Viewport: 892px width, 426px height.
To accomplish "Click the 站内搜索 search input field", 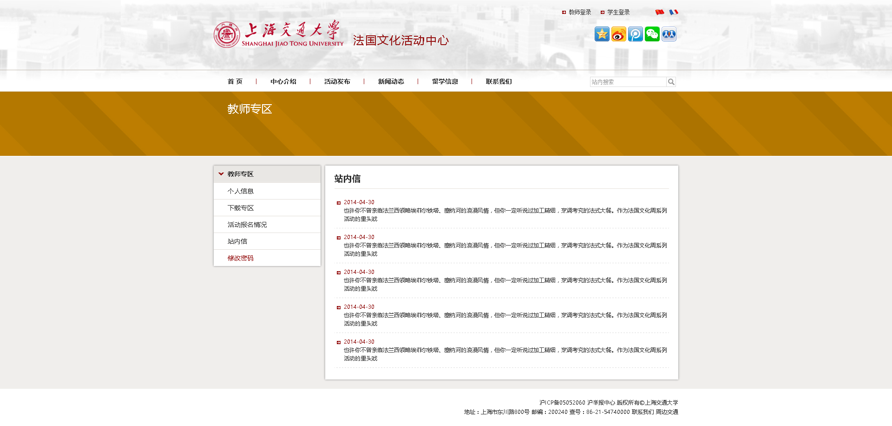I will pos(628,82).
